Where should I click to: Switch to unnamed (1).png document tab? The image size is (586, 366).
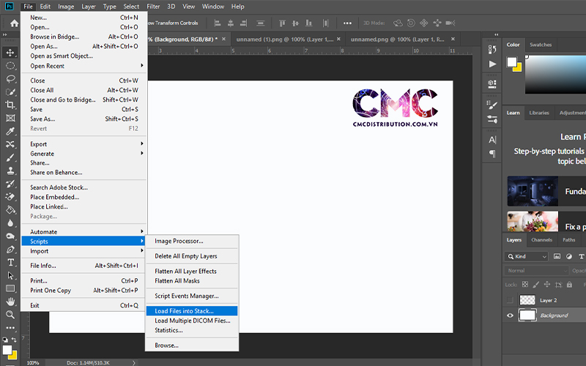pyautogui.click(x=284, y=40)
